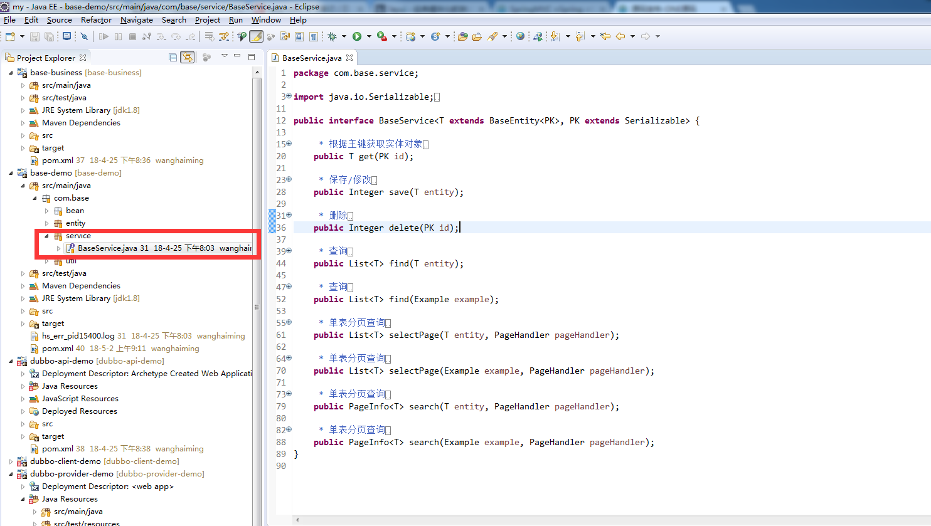This screenshot has height=526, width=931.
Task: Open the Back history dropdown arrow
Action: coord(632,36)
